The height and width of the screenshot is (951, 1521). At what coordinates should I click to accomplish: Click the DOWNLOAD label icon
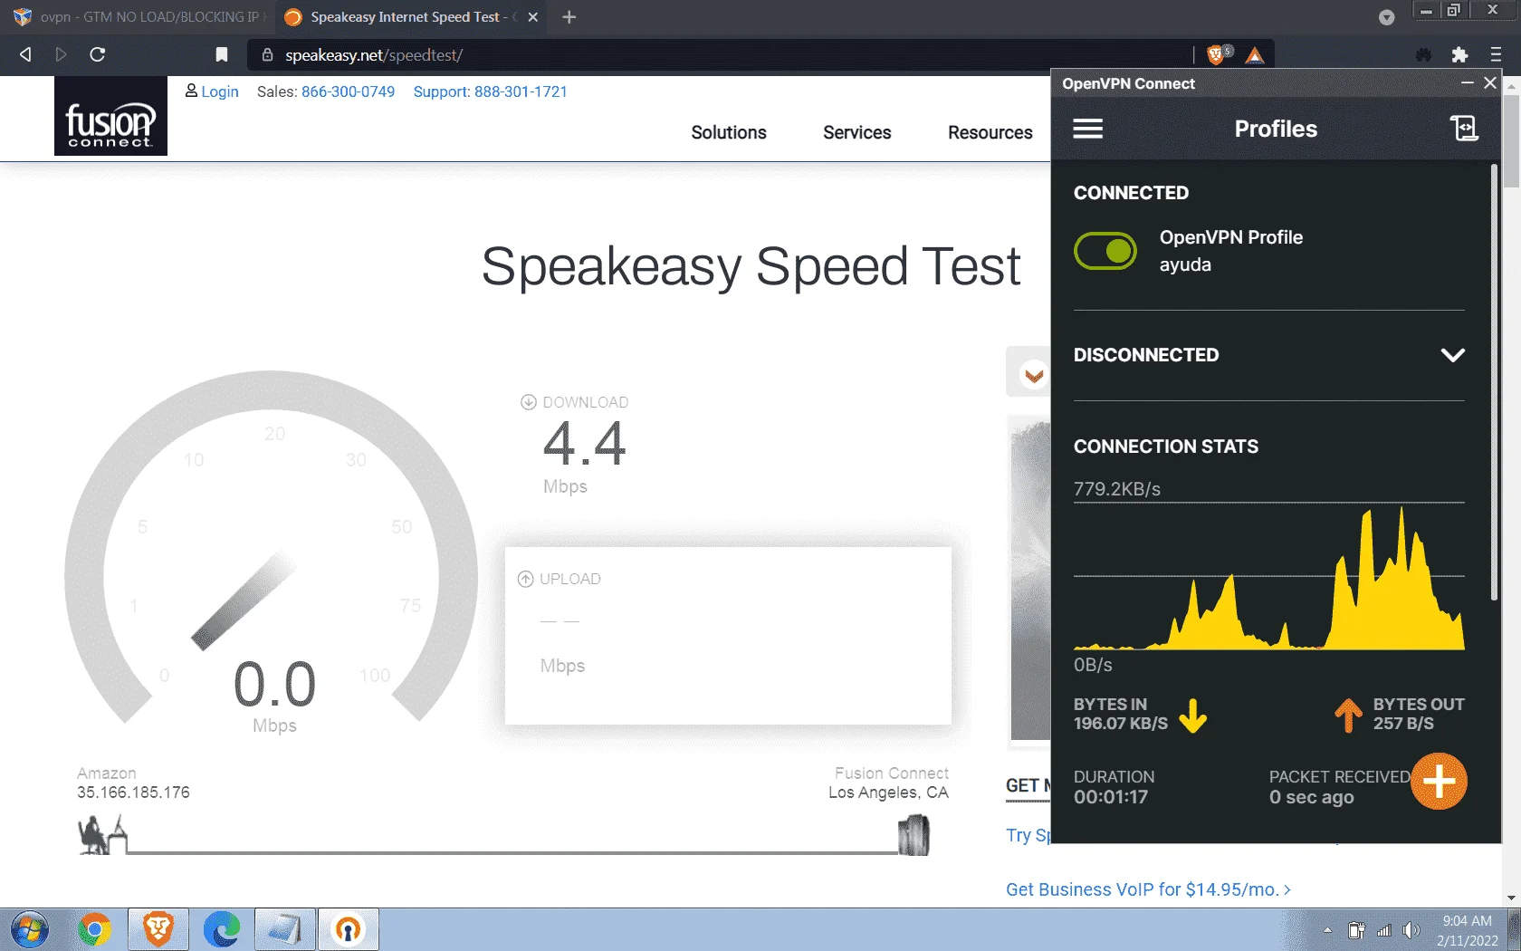(529, 402)
